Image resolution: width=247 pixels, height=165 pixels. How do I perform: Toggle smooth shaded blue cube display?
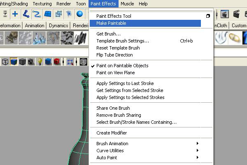[x=14, y=62]
